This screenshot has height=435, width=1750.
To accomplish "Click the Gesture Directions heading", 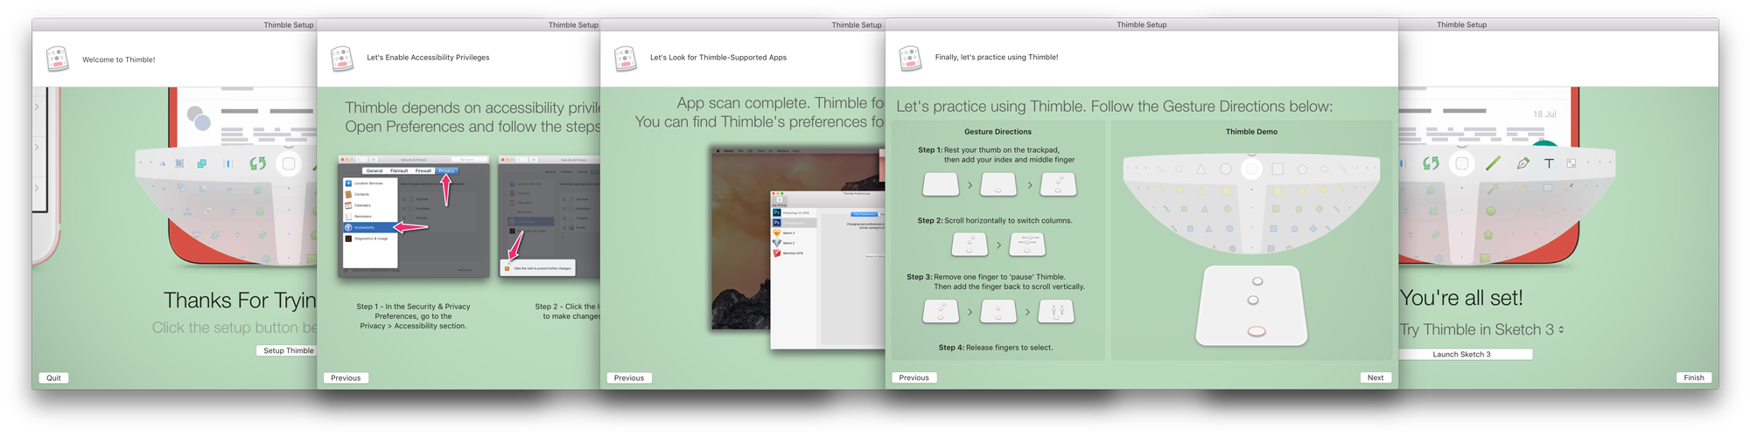I will [x=997, y=132].
